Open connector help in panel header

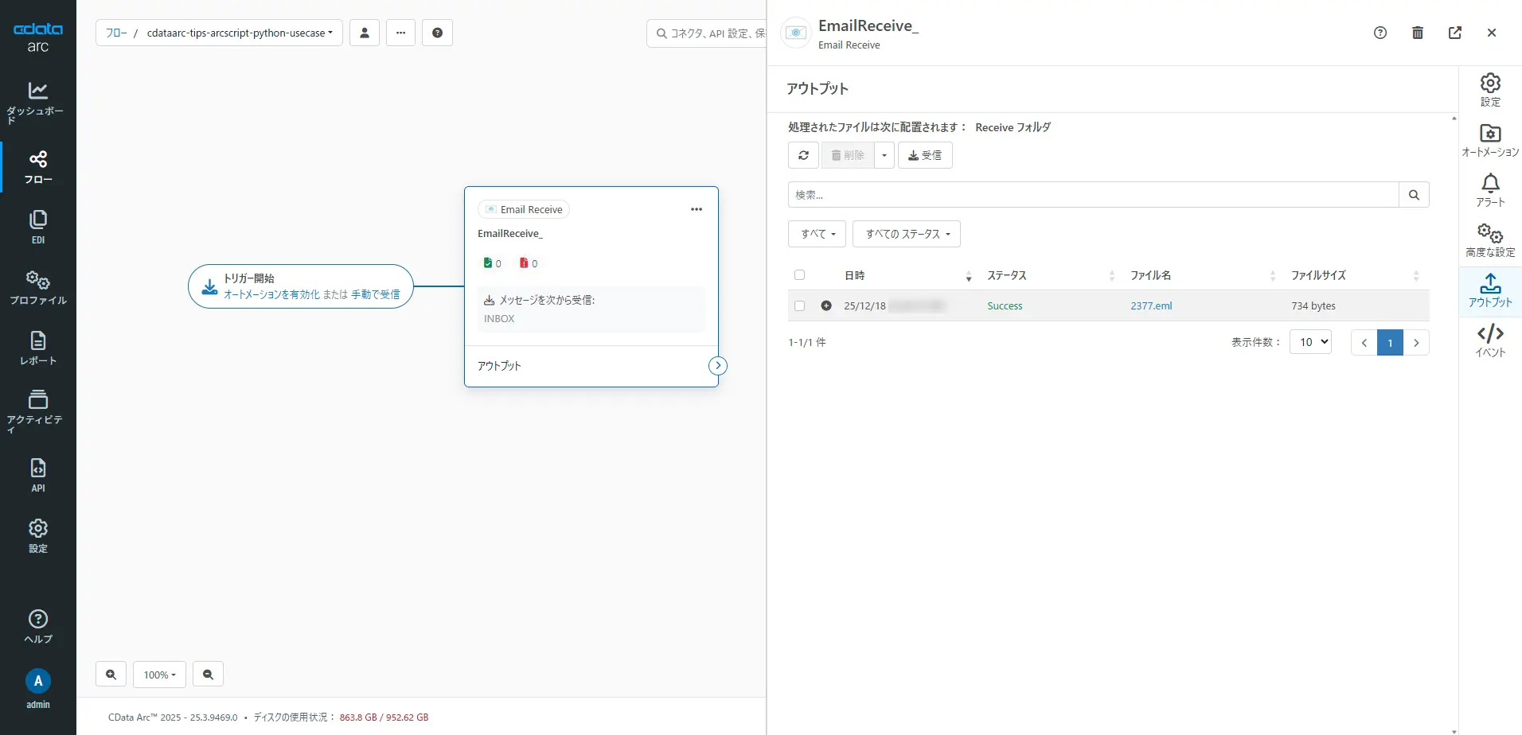point(1380,33)
